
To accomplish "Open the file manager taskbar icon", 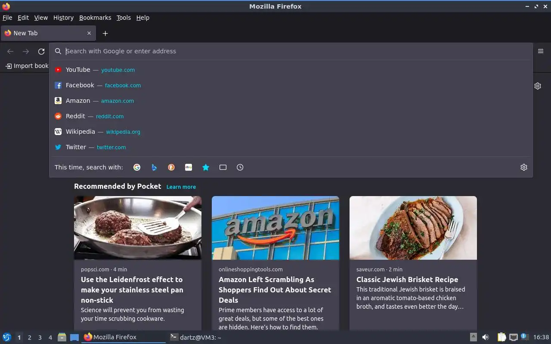I will [x=62, y=337].
